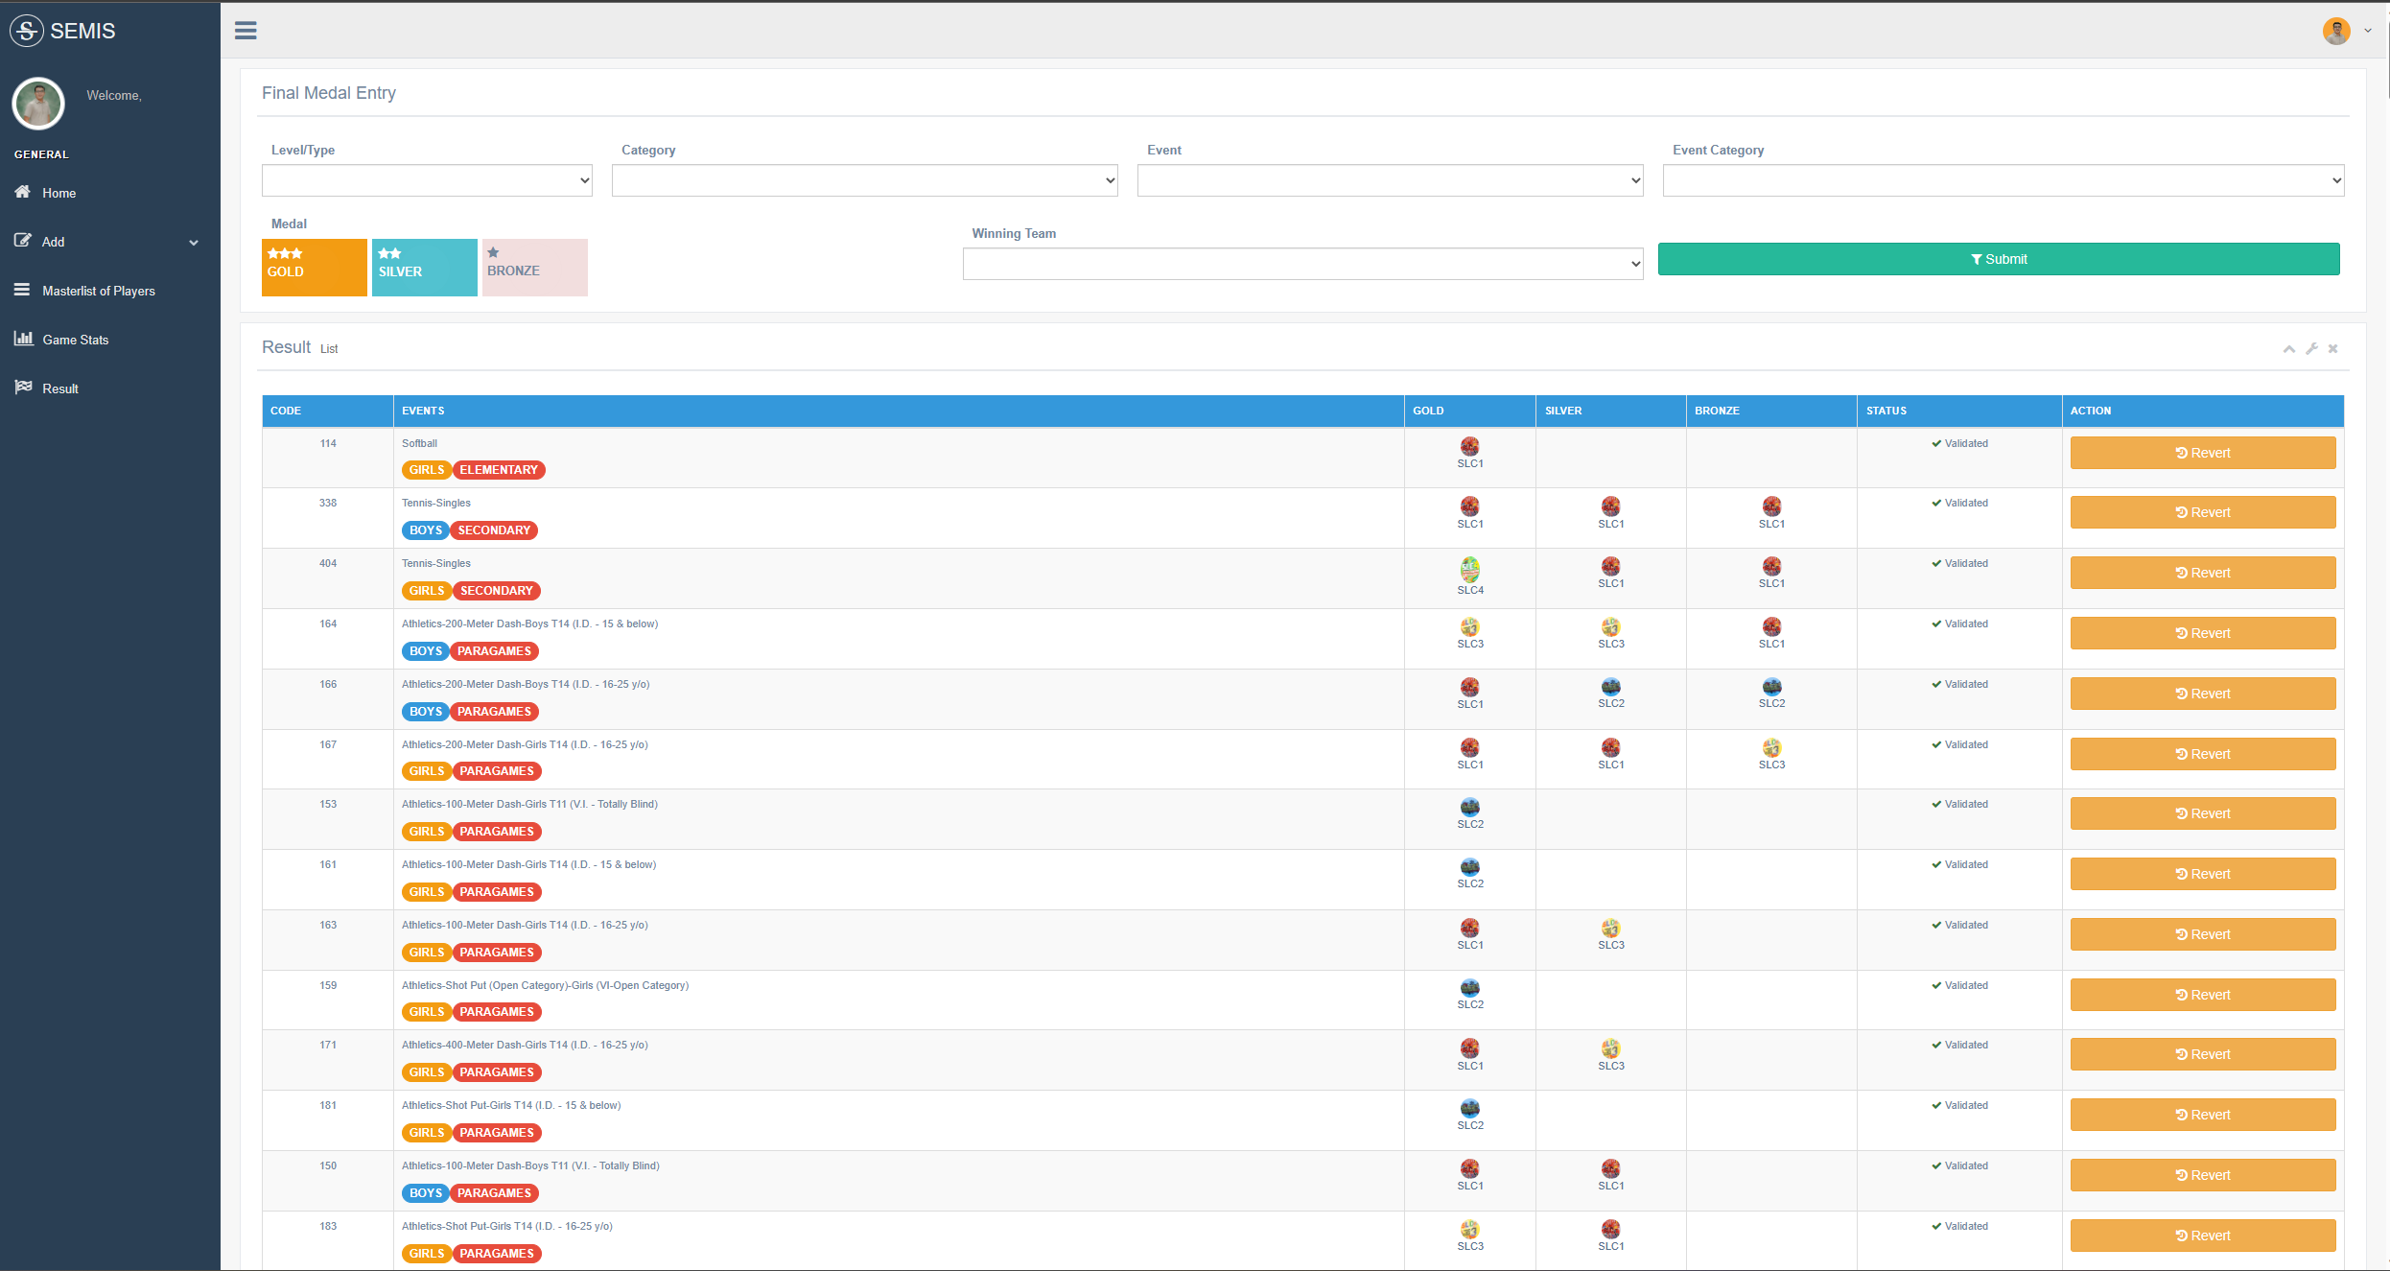Click the user avatar in top-right corner

click(2335, 31)
